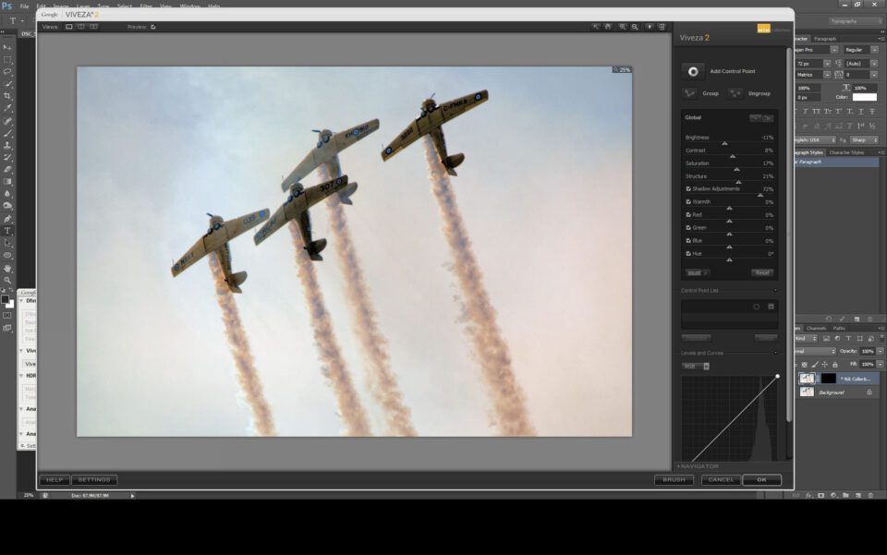Viewport: 887px width, 555px height.
Task: Select the side-by-side preview view icon
Action: coord(93,27)
